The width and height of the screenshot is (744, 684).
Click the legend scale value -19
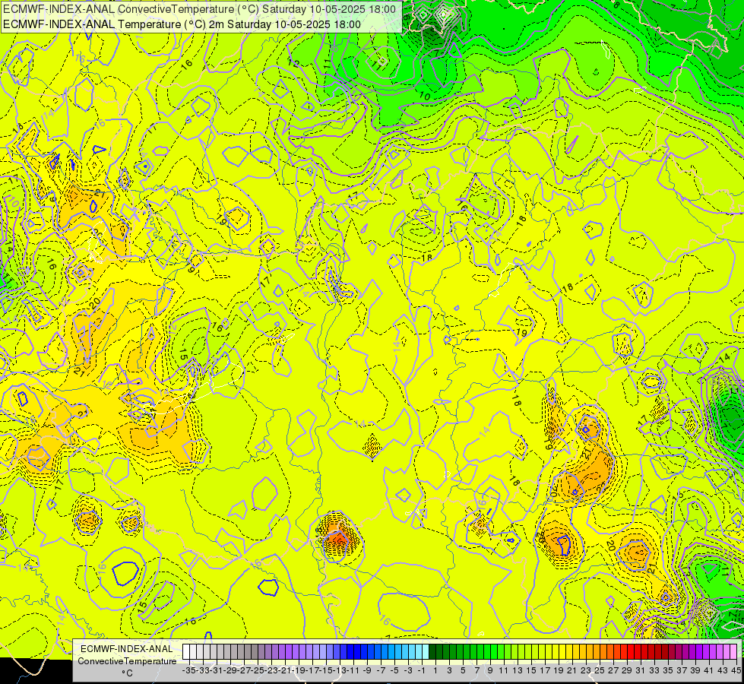pos(299,670)
